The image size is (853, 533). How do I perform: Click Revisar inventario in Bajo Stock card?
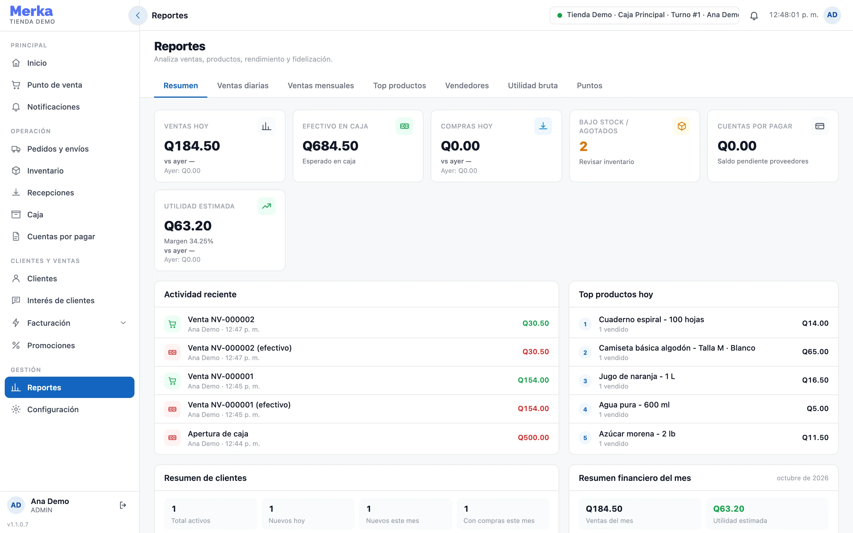point(606,162)
